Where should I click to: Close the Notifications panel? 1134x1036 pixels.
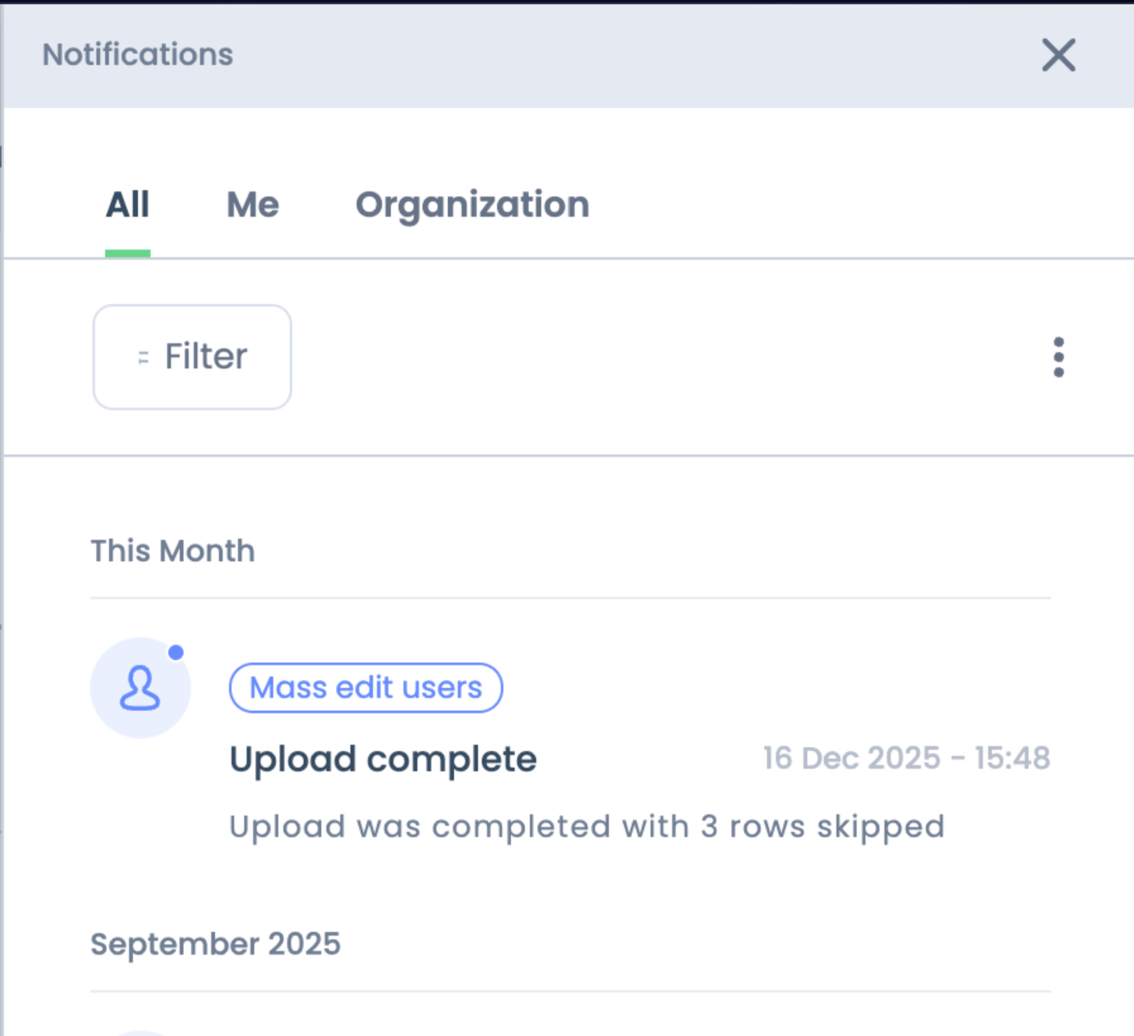1058,55
